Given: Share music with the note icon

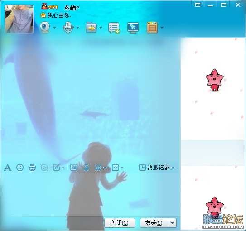Looking at the screenshot, I should pos(86,167).
